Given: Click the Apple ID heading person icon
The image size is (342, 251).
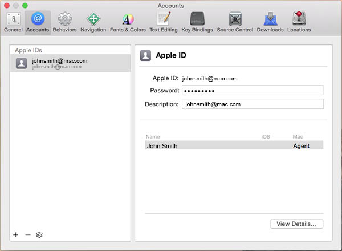Looking at the screenshot, I should [145, 55].
